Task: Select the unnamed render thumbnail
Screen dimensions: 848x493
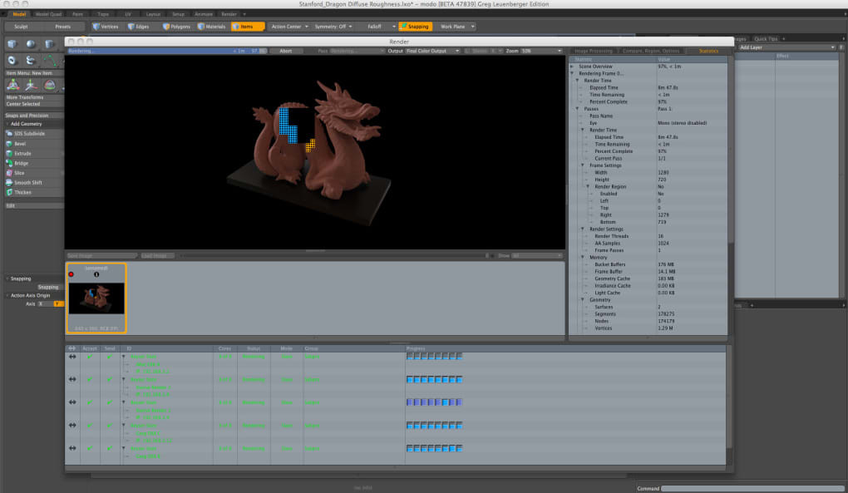Action: point(96,298)
